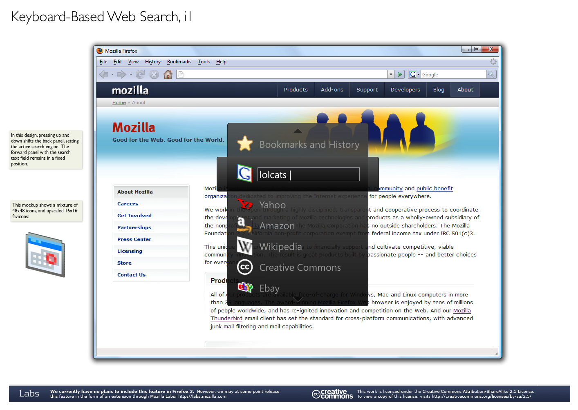
Task: Click the green Go arrow button
Action: (x=400, y=74)
